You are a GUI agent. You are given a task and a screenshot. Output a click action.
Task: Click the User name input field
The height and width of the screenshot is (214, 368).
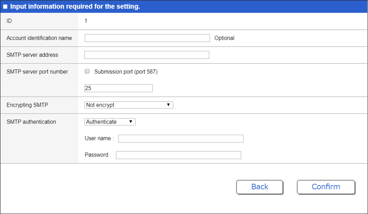[181, 139]
